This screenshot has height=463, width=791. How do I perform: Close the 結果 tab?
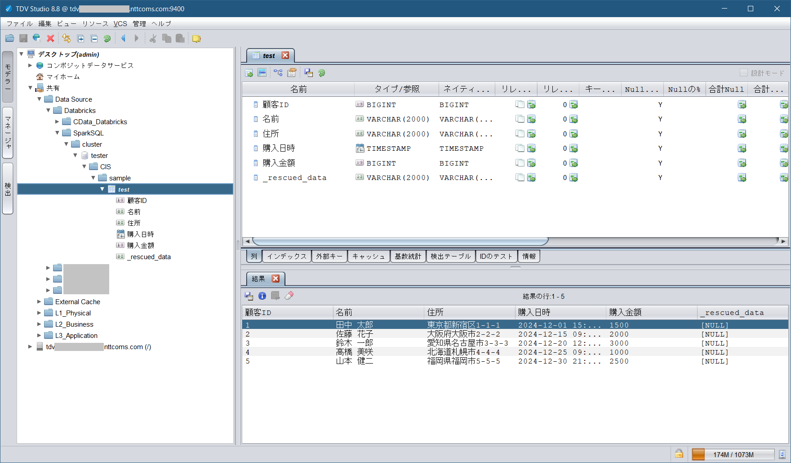[276, 279]
